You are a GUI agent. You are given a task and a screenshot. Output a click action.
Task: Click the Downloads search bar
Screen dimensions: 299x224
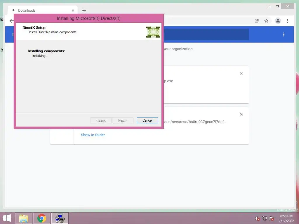tap(206, 34)
